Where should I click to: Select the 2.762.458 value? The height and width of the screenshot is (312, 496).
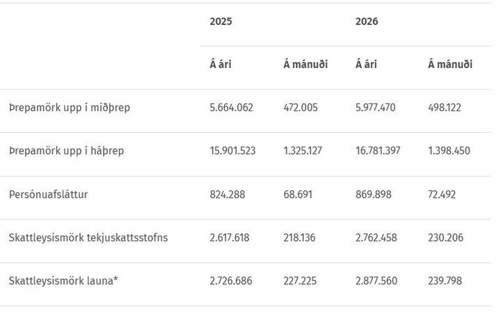click(x=376, y=238)
